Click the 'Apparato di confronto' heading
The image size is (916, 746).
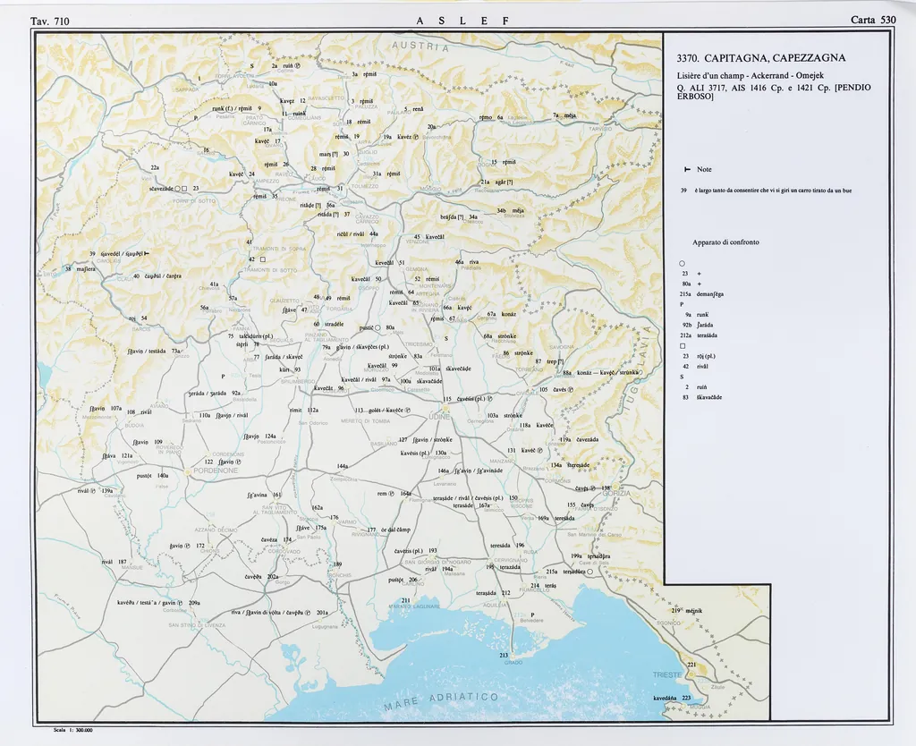click(x=725, y=242)
